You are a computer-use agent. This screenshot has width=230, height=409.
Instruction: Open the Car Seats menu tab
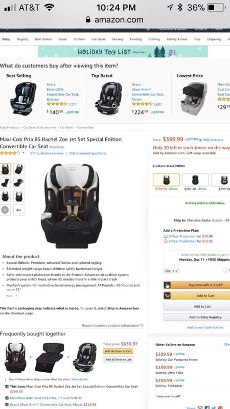pos(99,39)
